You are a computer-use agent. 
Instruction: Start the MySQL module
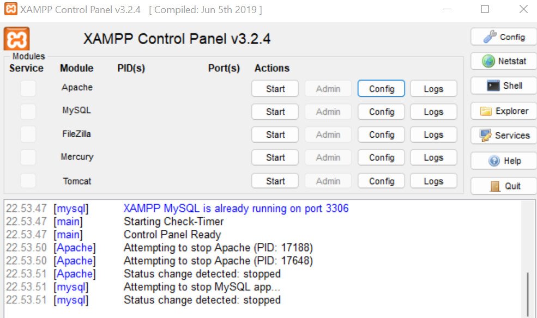pyautogui.click(x=275, y=112)
